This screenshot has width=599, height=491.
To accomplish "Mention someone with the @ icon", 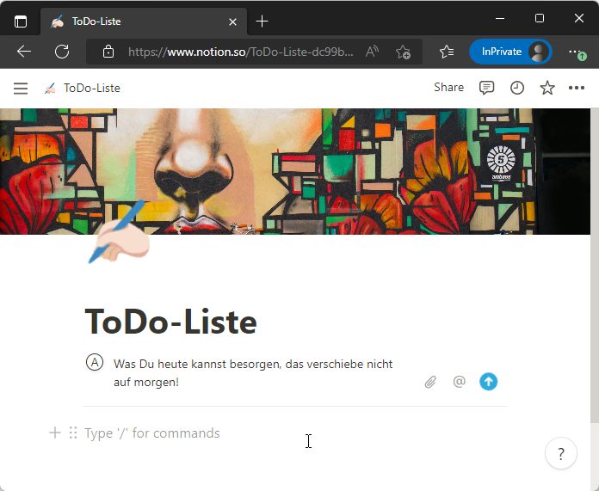I will point(459,381).
